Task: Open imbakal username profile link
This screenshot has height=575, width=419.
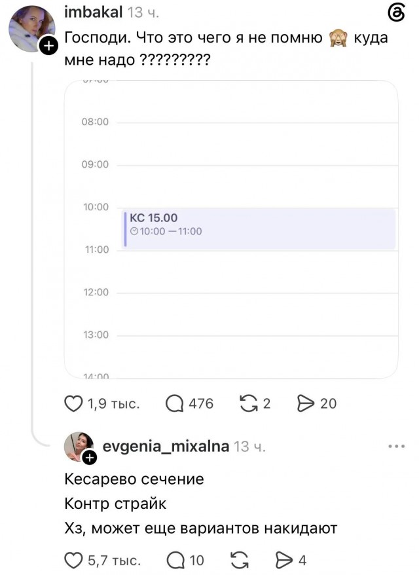Action: 93,12
